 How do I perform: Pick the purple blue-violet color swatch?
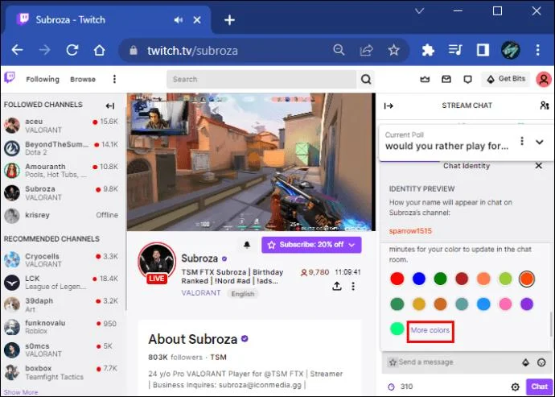(527, 304)
